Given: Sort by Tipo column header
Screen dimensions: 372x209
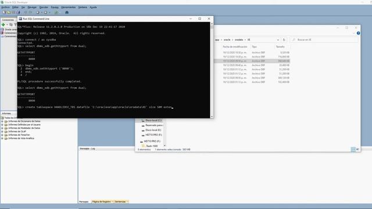Looking at the screenshot, I should (x=255, y=46).
